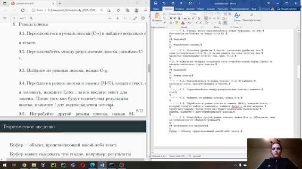Toggle italic К formatting in Word

pos(175,18)
